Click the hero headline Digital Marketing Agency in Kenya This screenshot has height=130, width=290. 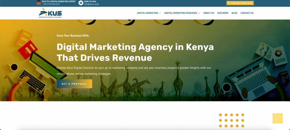tap(135, 47)
